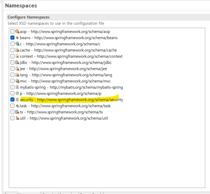Image resolution: width=210 pixels, height=194 pixels.
Task: Check the context namespace checkbox
Action: click(12, 56)
